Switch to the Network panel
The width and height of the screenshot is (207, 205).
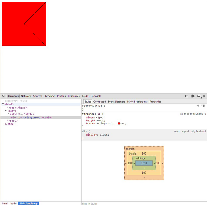[x=26, y=96]
